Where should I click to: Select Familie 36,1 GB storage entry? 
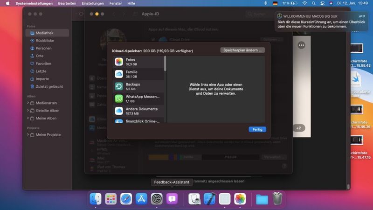pyautogui.click(x=138, y=74)
